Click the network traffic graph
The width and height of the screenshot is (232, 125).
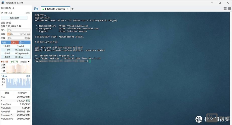pos(19,68)
